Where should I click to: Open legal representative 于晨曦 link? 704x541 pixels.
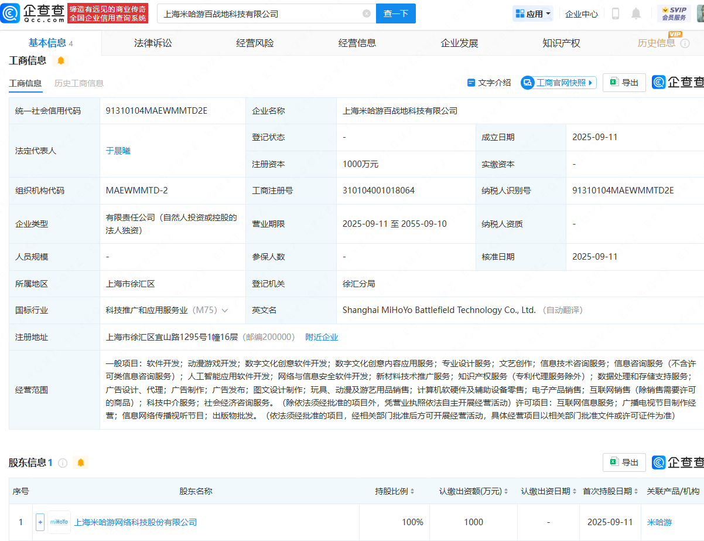click(x=118, y=151)
